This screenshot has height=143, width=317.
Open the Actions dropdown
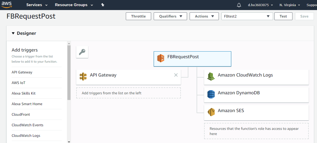[204, 16]
